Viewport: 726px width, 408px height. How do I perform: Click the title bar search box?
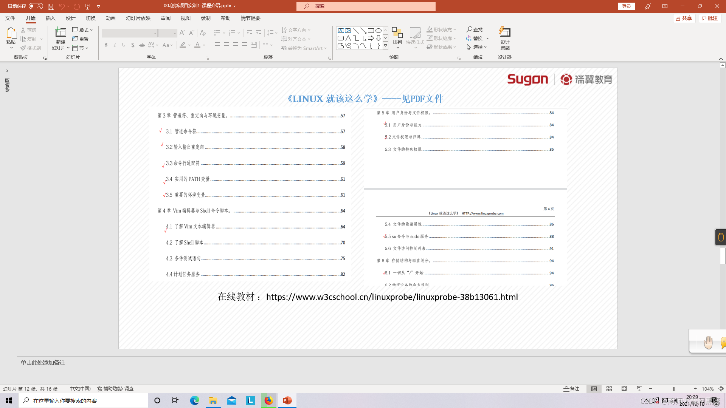coord(366,6)
